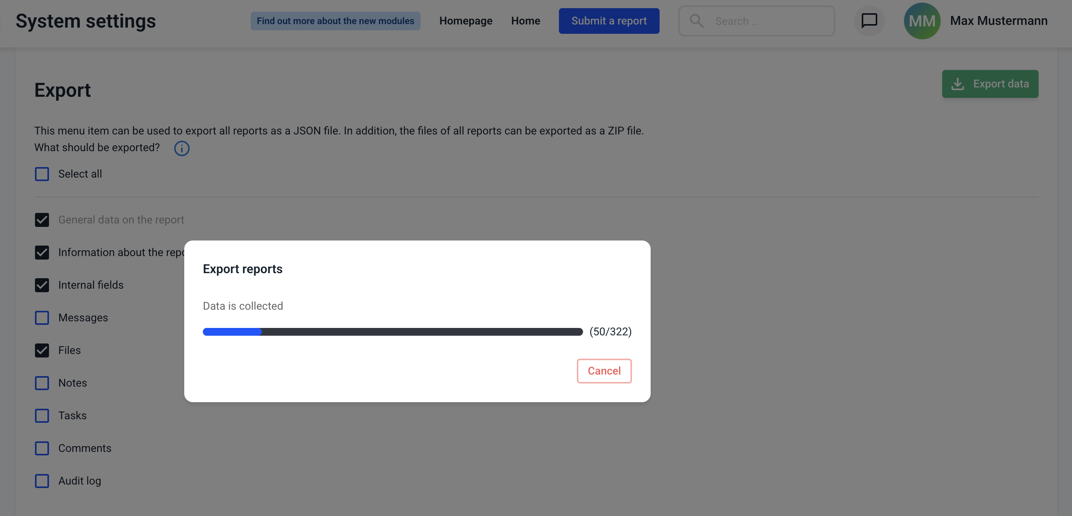Click the export progress bar
The width and height of the screenshot is (1072, 516).
393,332
